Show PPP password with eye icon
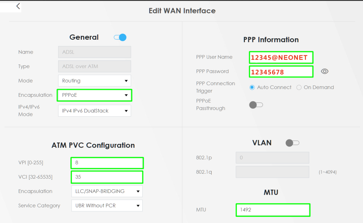 [324, 71]
